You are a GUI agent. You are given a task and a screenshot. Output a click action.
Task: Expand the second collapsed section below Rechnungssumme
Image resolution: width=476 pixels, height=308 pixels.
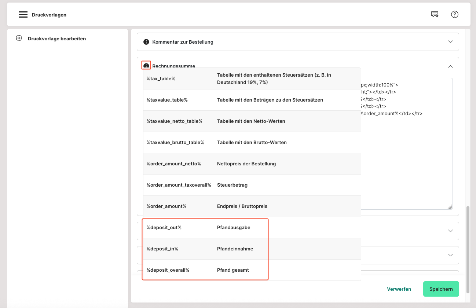[450, 255]
